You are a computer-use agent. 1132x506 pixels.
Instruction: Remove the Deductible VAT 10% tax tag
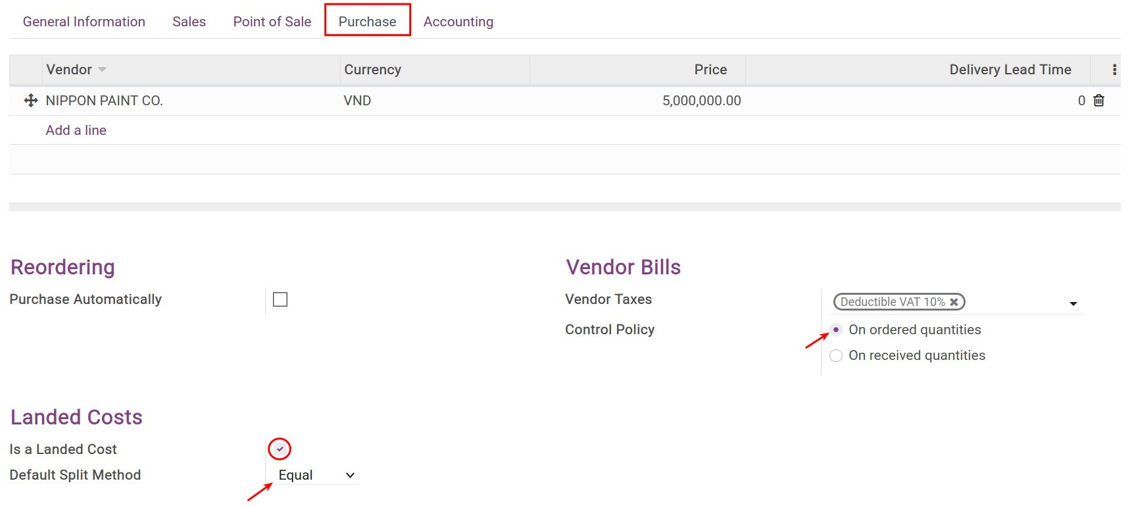pos(954,302)
